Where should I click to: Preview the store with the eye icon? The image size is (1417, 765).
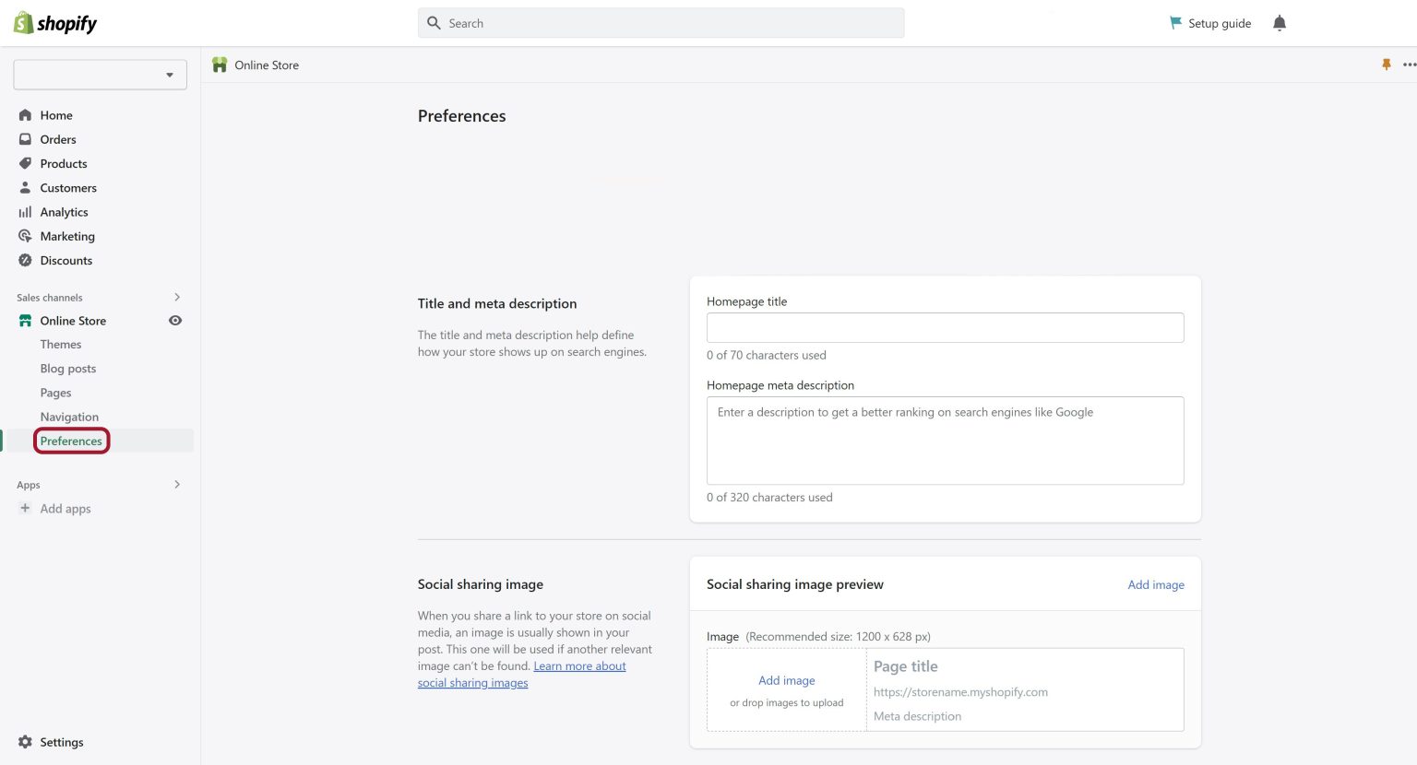175,320
